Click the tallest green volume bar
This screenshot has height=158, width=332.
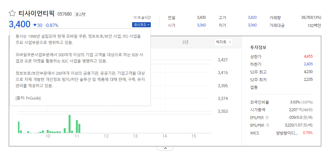pos(70,124)
